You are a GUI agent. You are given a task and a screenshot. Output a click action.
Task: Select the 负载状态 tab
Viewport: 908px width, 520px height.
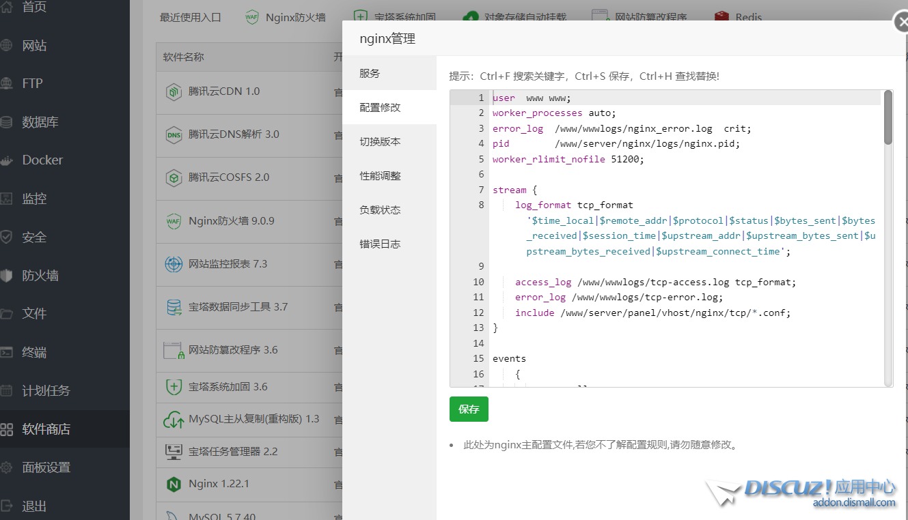(x=380, y=210)
